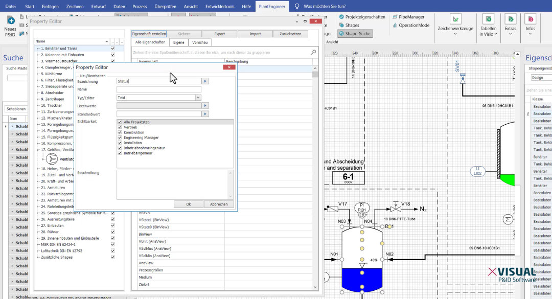Switch to the Eigene tab

[178, 42]
